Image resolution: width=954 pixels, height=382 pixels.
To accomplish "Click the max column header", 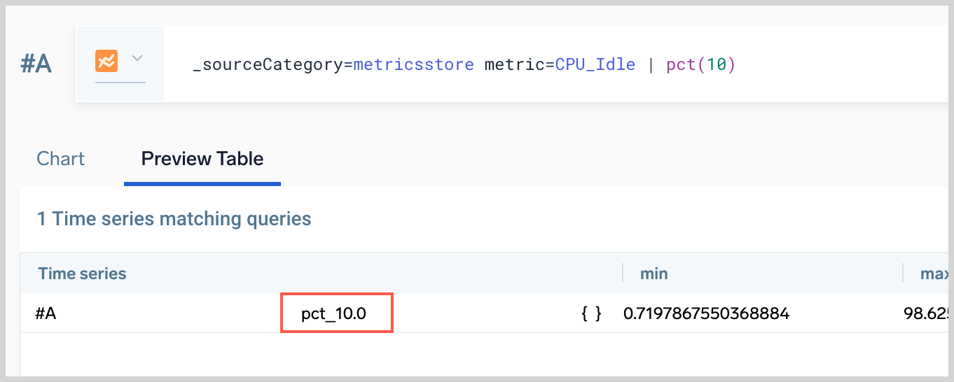I will click(936, 274).
